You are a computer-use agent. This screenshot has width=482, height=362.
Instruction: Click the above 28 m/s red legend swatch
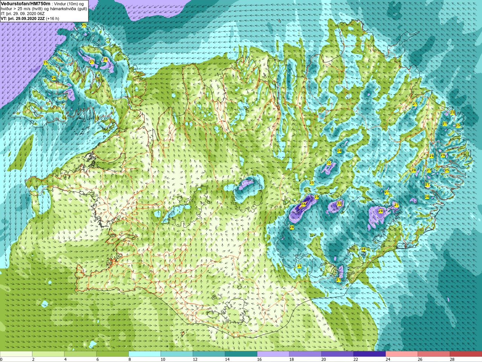click(466, 354)
